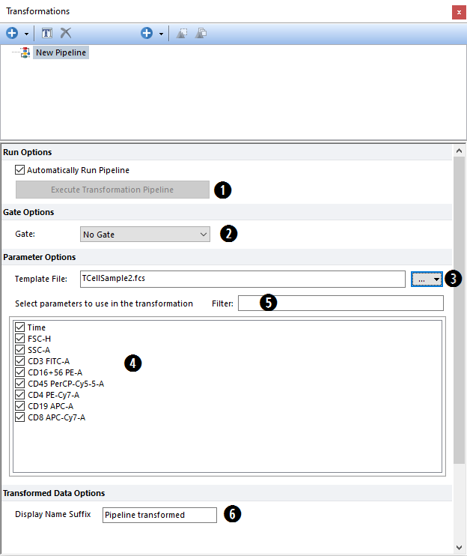Toggle Automatically Run Pipeline checkbox
Screen dimensions: 467x556
coord(19,170)
